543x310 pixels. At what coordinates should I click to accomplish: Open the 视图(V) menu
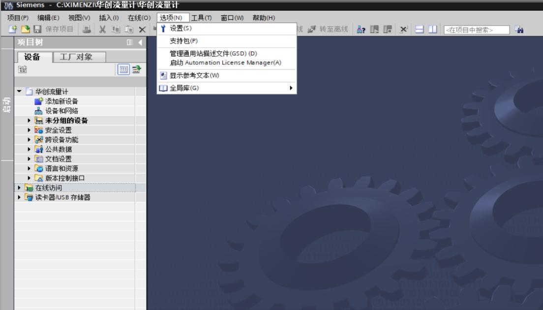click(x=79, y=18)
